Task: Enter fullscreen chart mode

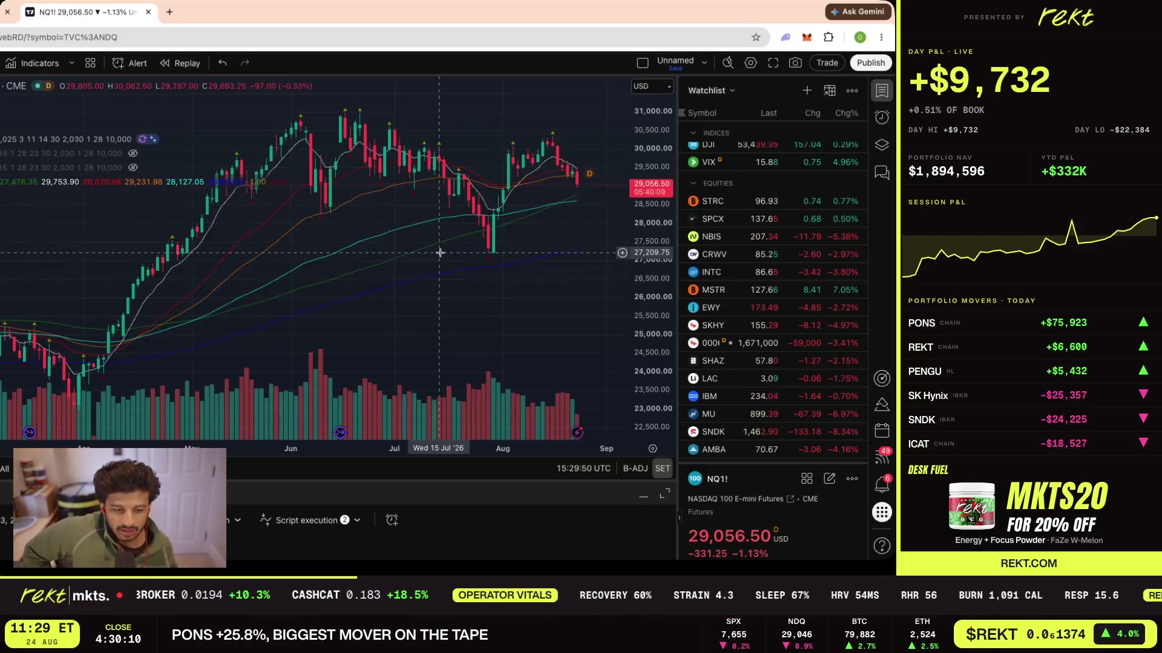Action: tap(773, 63)
